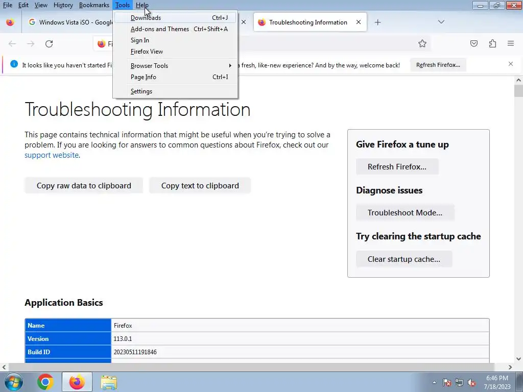The image size is (523, 392).
Task: Open the Bookmarks menu
Action: click(x=94, y=5)
